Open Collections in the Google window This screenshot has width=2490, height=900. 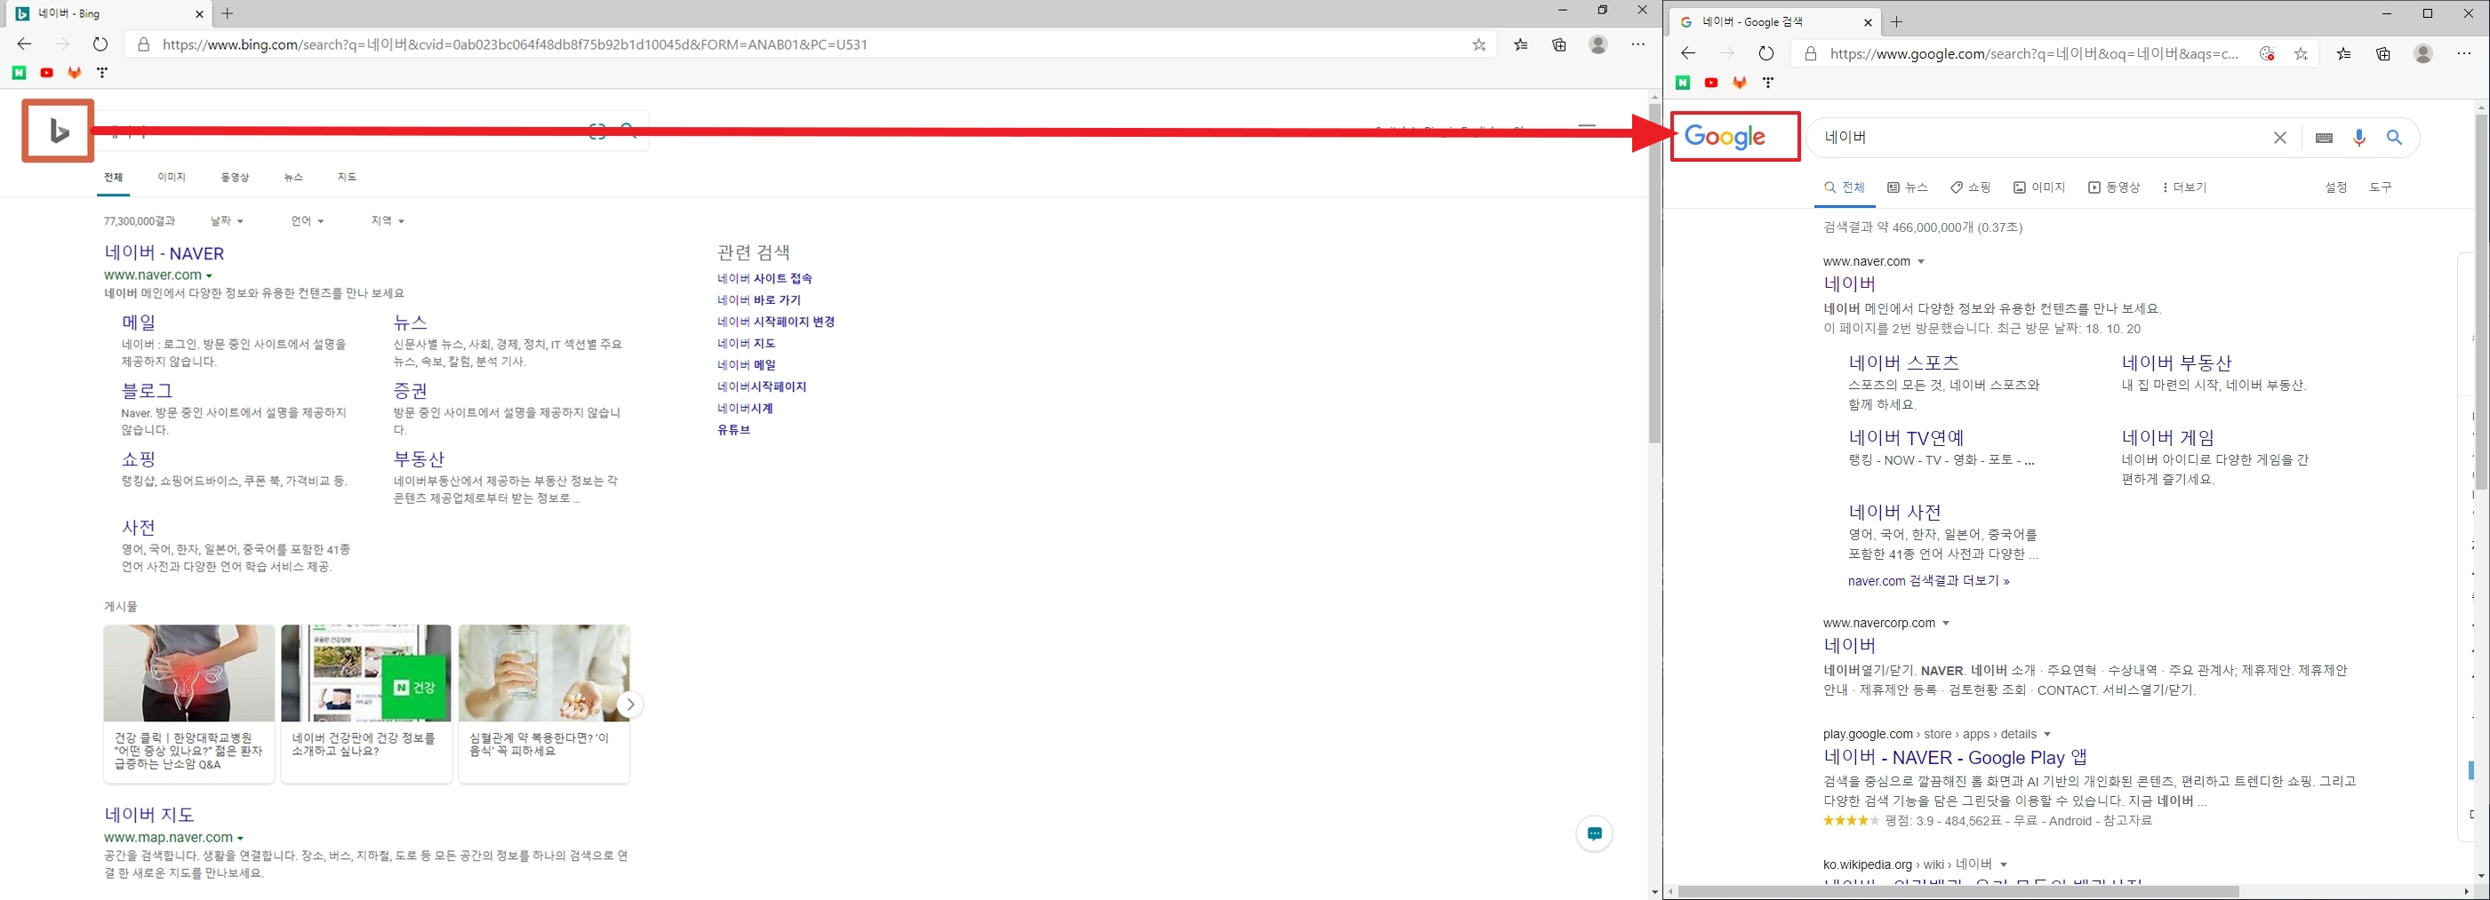click(2383, 54)
